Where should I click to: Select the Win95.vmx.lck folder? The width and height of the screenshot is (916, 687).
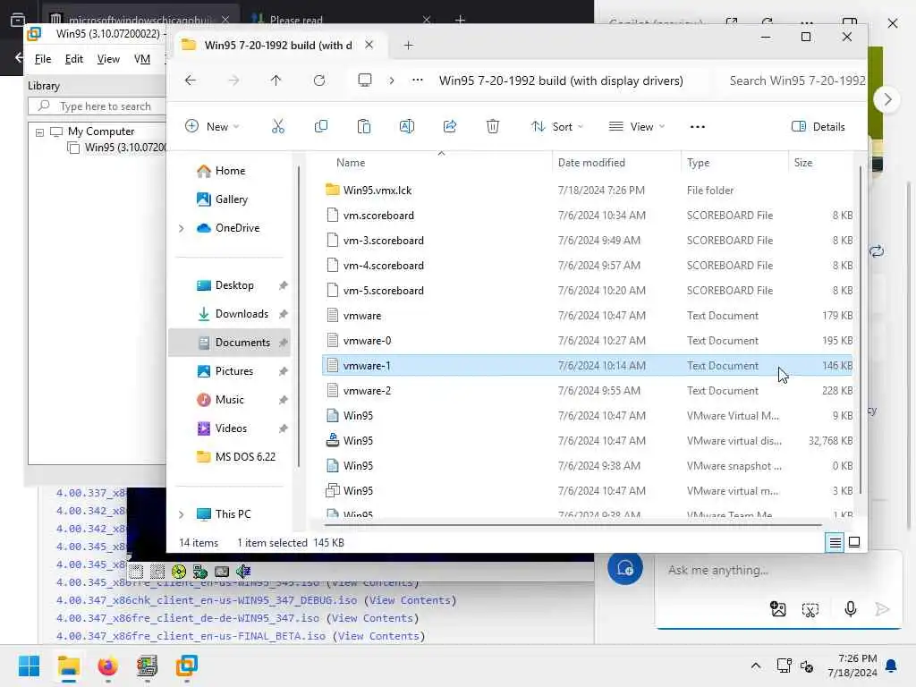tap(587, 191)
